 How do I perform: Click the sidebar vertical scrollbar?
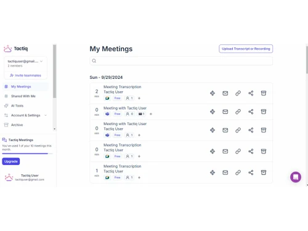click(54, 71)
